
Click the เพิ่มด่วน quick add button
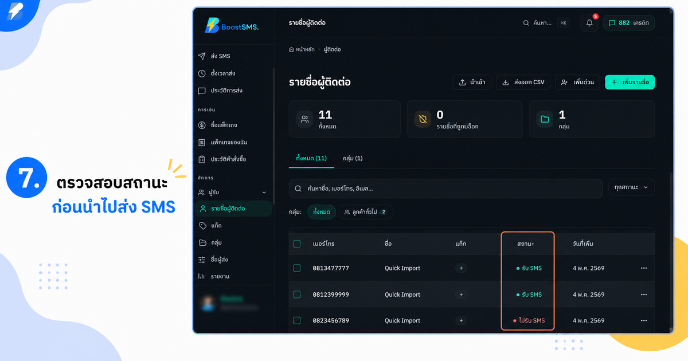pyautogui.click(x=578, y=83)
